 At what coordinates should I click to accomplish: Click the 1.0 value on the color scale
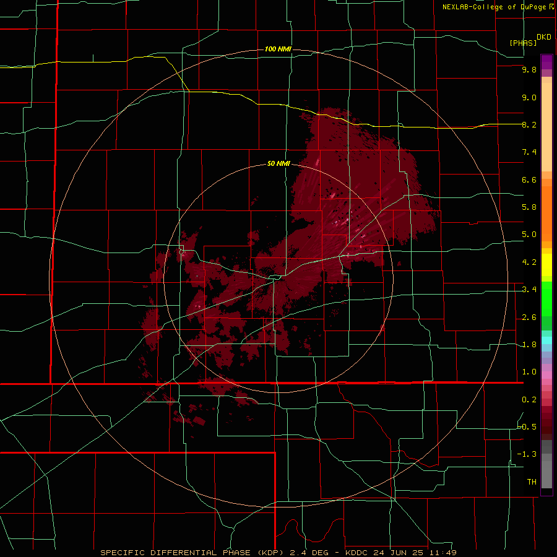click(529, 372)
